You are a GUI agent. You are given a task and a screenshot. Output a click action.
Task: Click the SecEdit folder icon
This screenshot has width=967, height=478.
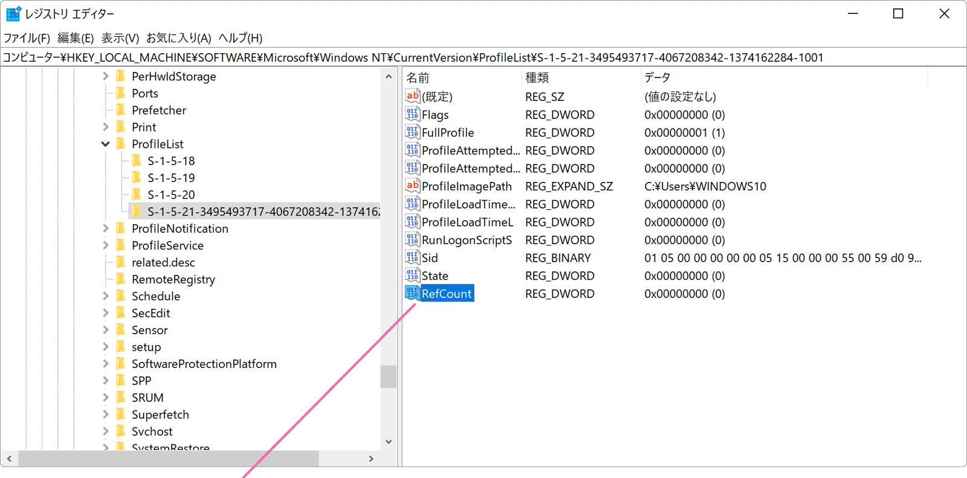click(x=121, y=313)
